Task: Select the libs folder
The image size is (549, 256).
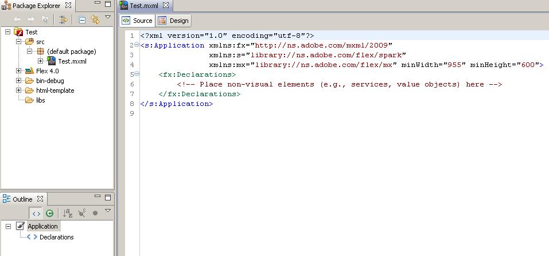Action: [x=41, y=100]
